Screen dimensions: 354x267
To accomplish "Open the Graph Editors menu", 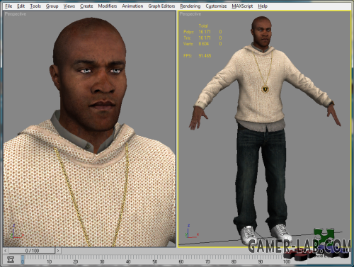I will 161,6.
